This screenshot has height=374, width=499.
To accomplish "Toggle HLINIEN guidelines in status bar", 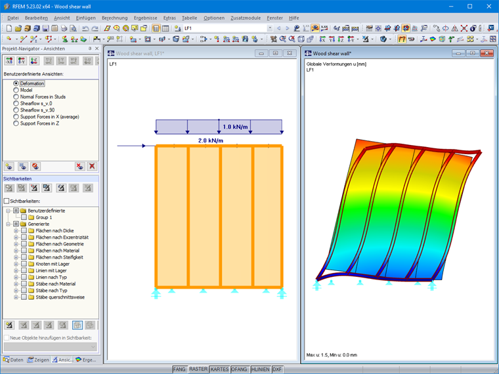I will click(261, 369).
